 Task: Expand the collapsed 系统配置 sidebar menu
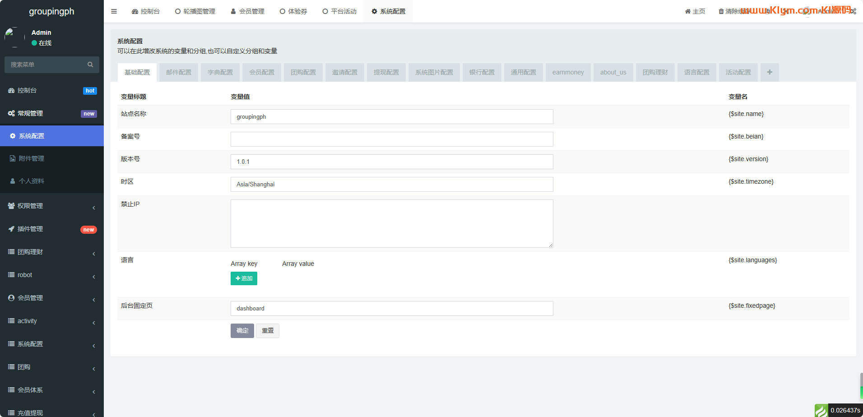(x=52, y=344)
